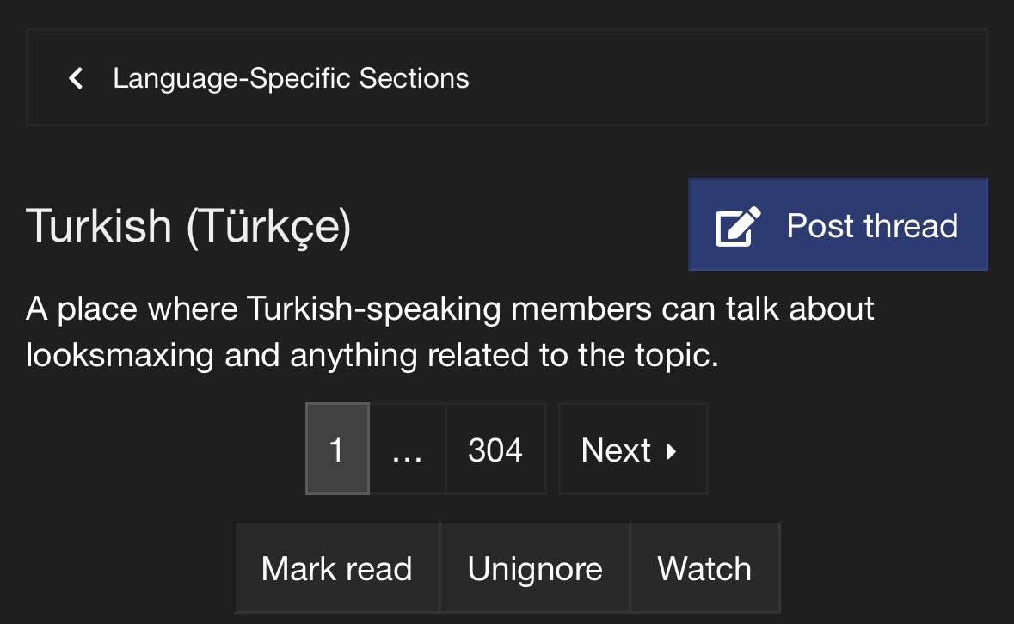
Task: Click the word looksmaxing in the description
Action: pos(120,355)
